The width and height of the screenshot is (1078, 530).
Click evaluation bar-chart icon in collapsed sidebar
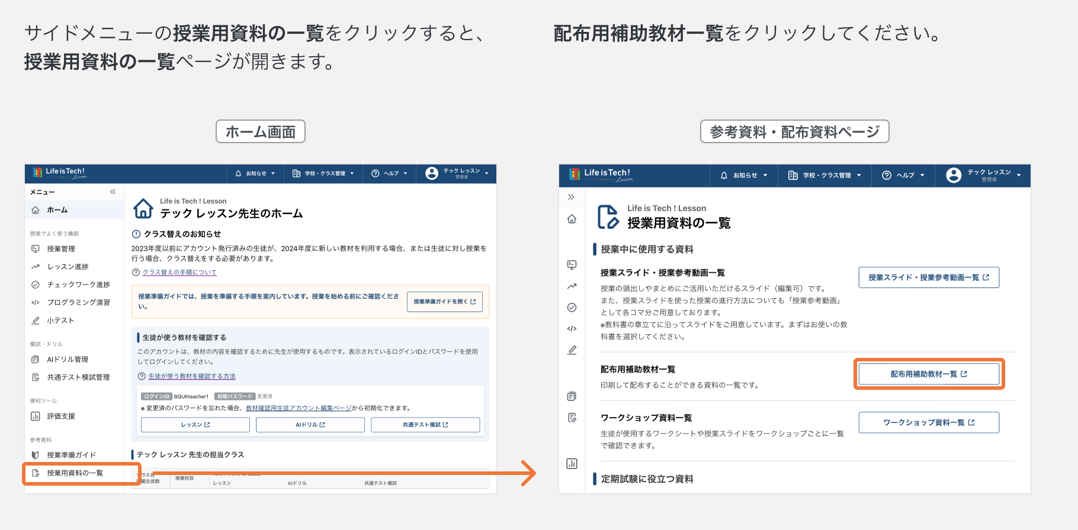pyautogui.click(x=572, y=464)
